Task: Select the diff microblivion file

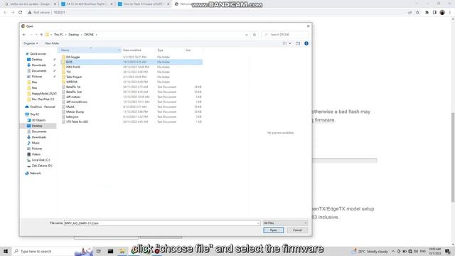Action: 77,102
